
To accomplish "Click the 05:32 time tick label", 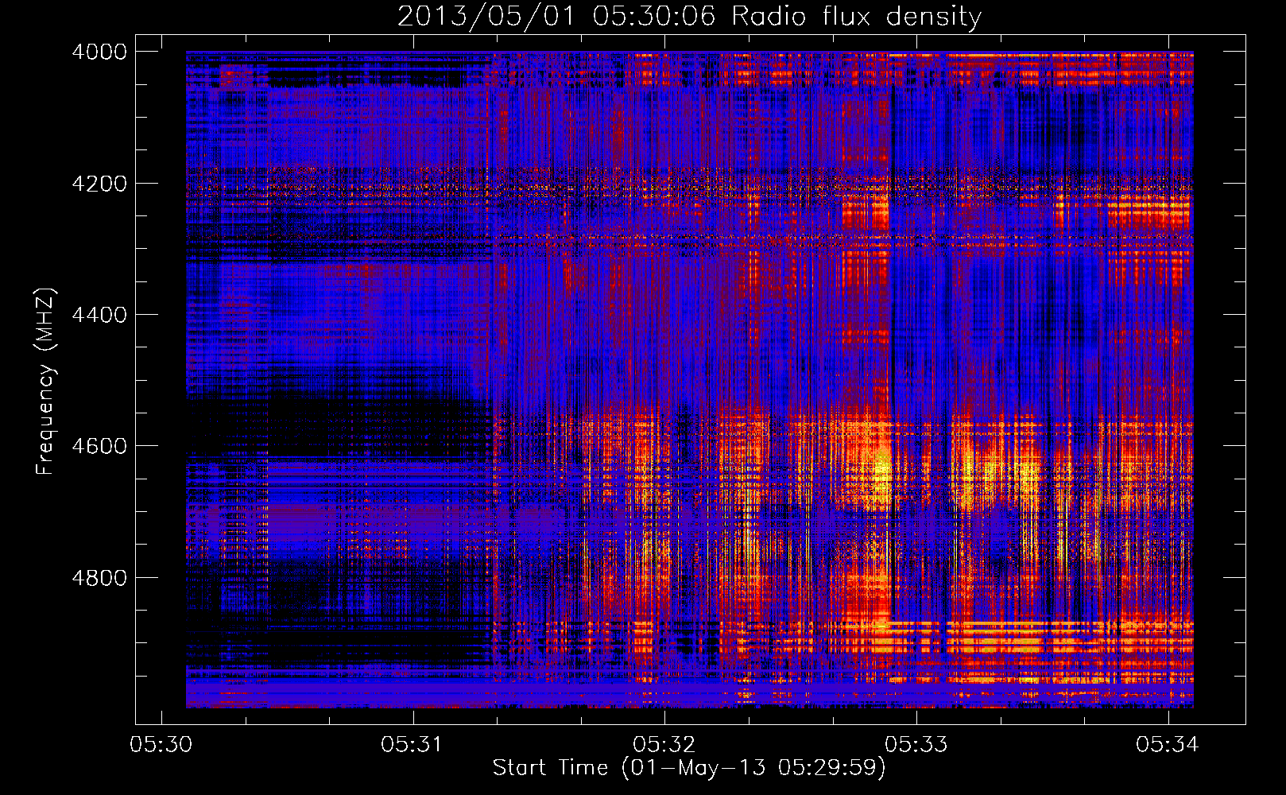I will (664, 744).
